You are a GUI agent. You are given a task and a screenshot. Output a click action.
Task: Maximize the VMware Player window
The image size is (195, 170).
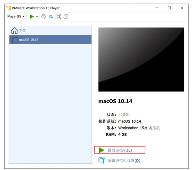pos(169,8)
